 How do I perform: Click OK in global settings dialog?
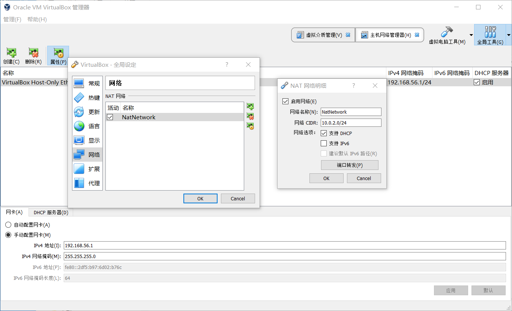tap(200, 198)
